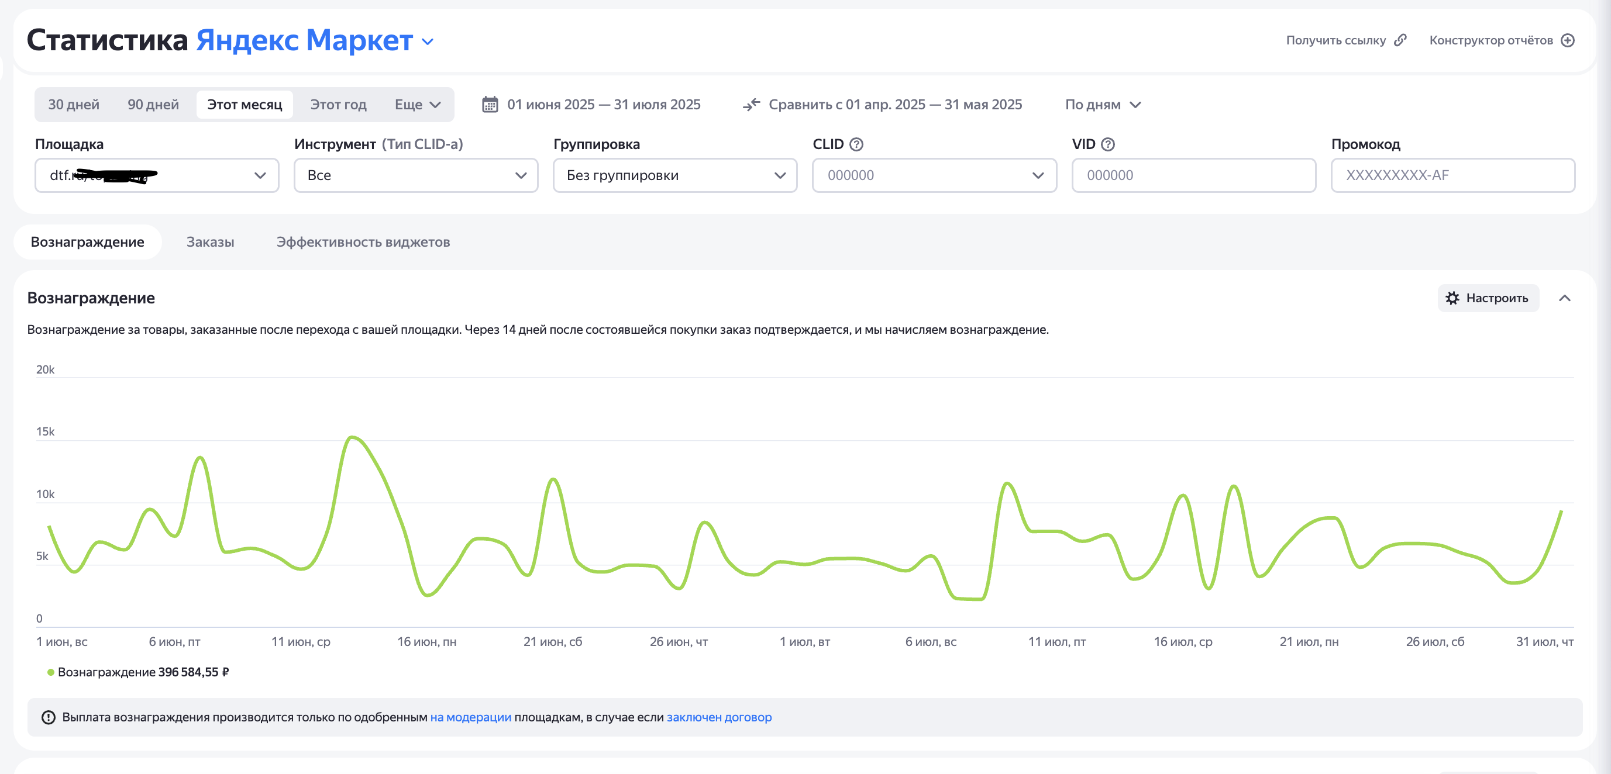The height and width of the screenshot is (774, 1611).
Task: Click the green Вознаграждение legend dot
Action: click(x=51, y=672)
